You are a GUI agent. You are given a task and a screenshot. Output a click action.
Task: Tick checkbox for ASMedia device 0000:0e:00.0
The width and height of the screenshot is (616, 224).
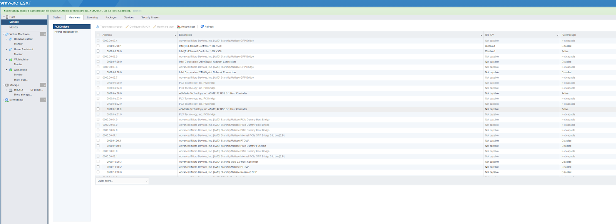98,93
